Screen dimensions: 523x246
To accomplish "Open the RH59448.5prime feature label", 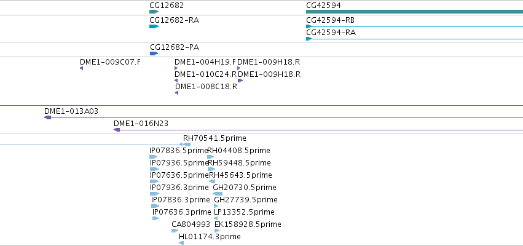I will coord(239,163).
